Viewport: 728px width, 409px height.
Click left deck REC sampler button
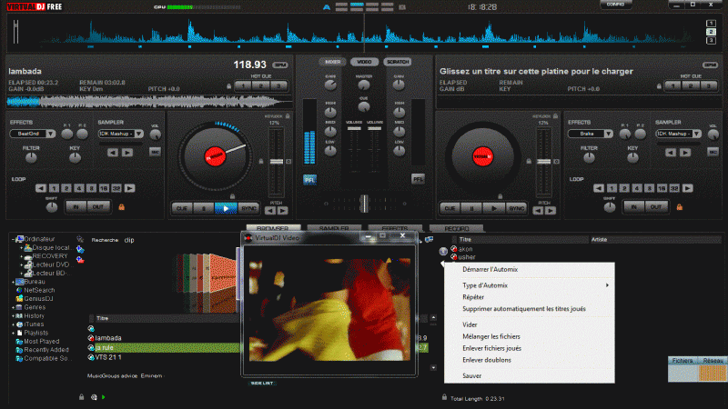coord(155,152)
